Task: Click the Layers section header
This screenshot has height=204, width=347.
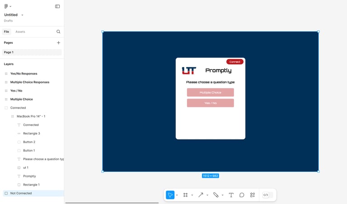Action: [9, 64]
